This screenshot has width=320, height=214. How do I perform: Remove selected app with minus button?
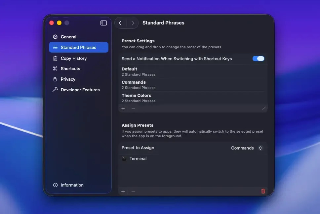[x=133, y=192]
